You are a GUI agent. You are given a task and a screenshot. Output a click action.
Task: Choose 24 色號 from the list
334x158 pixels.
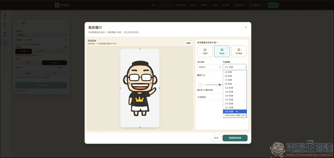(x=235, y=72)
